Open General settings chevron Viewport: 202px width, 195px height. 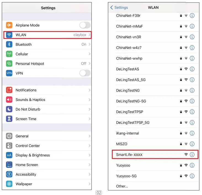click(x=89, y=136)
